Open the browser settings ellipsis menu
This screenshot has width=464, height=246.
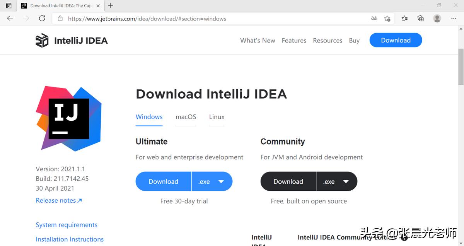(454, 18)
